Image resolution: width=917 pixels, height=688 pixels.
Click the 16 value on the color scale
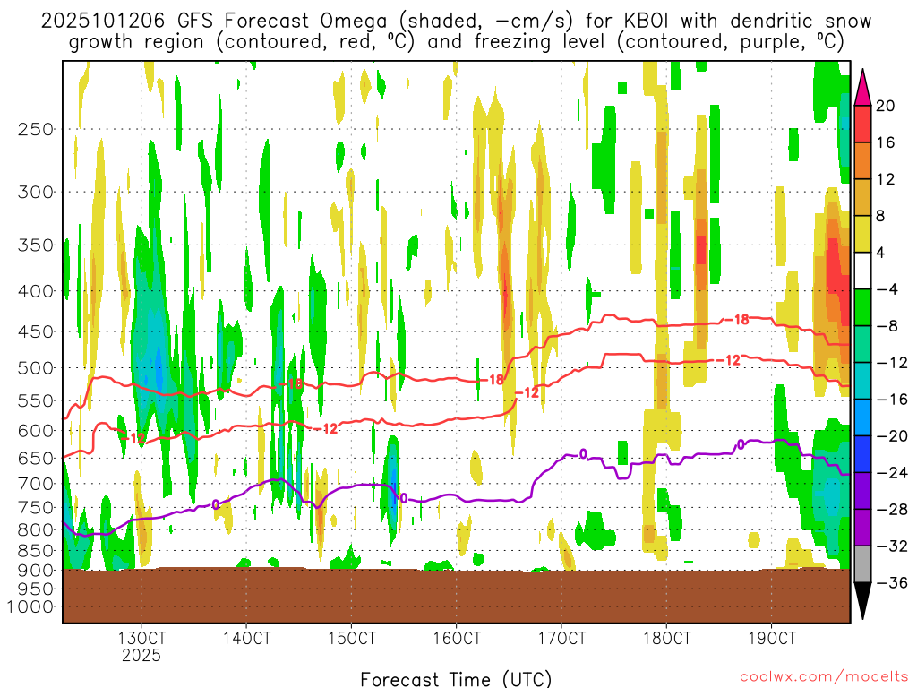pyautogui.click(x=886, y=142)
